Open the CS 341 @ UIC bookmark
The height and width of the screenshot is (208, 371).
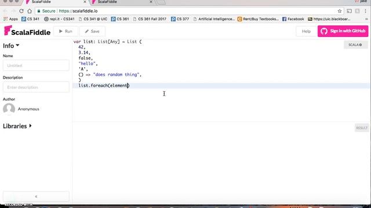tap(93, 19)
